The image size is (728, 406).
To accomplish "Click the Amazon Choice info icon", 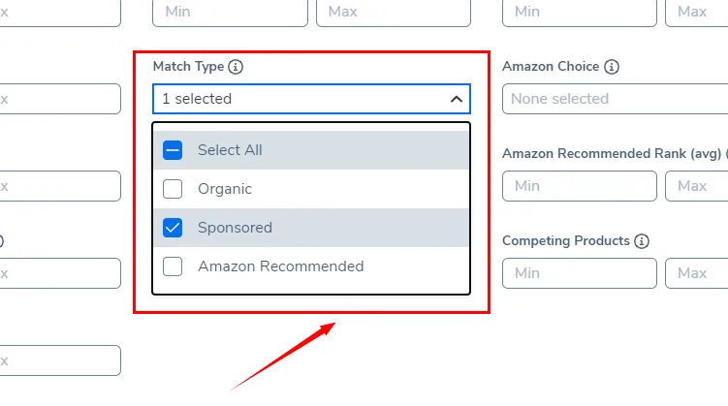I will (612, 67).
